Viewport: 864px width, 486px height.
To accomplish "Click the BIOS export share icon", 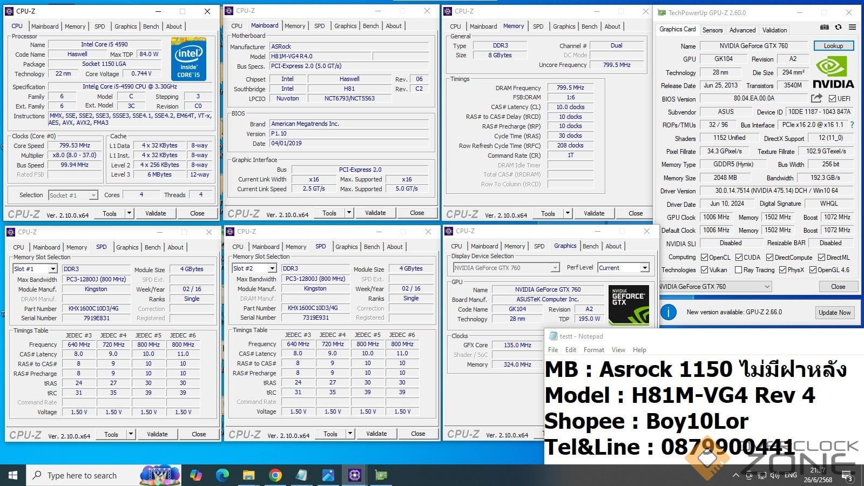I will pyautogui.click(x=816, y=98).
